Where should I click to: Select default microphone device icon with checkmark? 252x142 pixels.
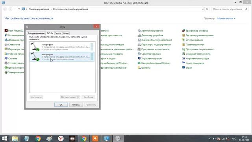35,47
